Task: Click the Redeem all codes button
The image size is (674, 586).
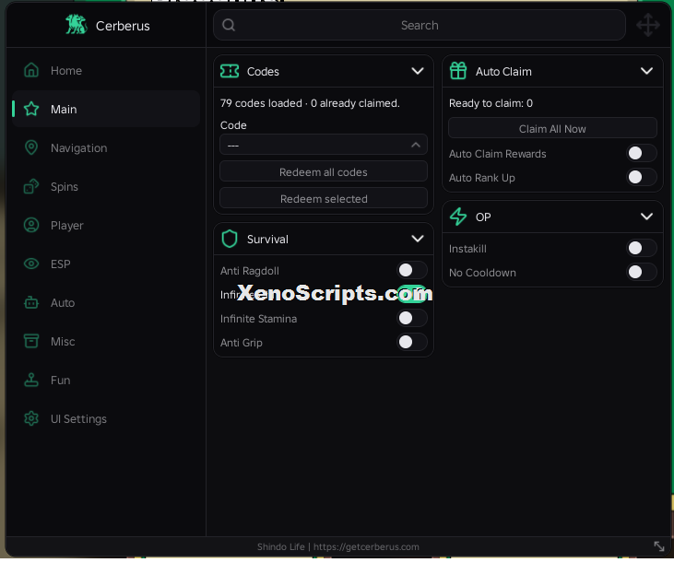Action: pos(324,172)
